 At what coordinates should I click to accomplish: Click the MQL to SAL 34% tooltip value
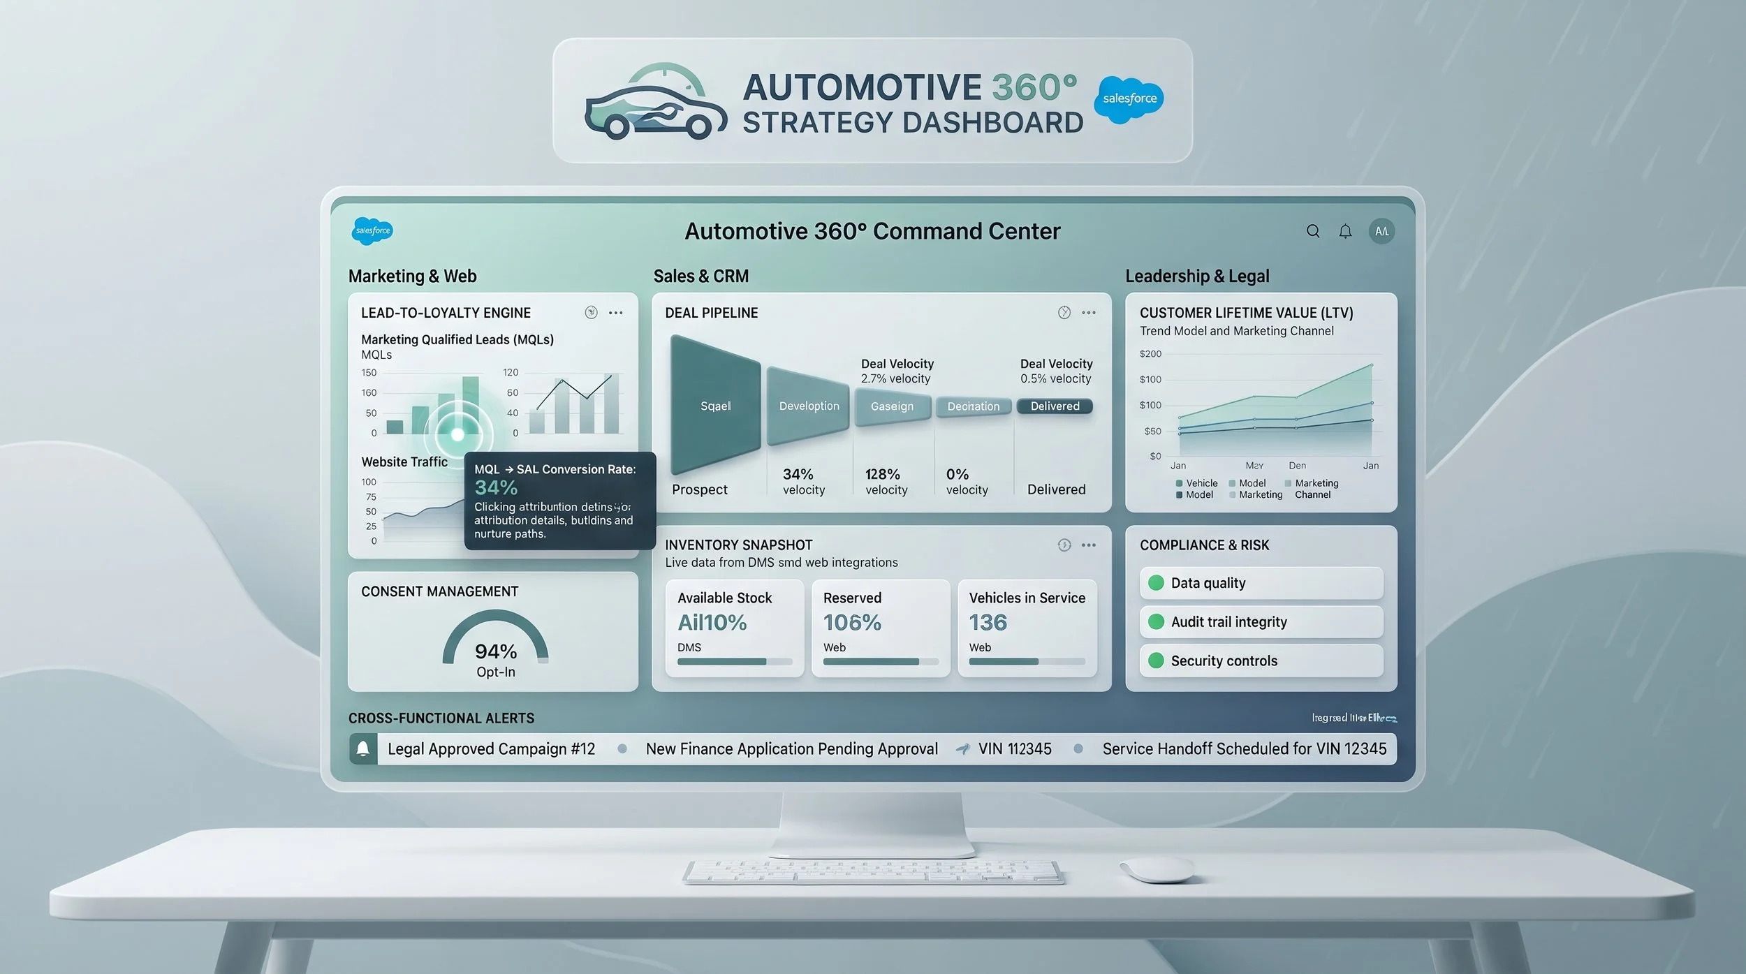(x=496, y=487)
